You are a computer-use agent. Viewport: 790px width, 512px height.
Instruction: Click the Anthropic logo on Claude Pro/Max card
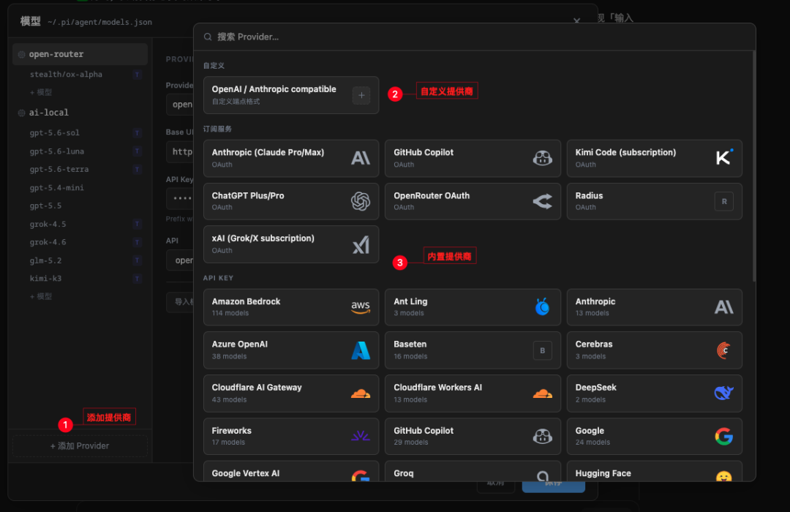361,158
